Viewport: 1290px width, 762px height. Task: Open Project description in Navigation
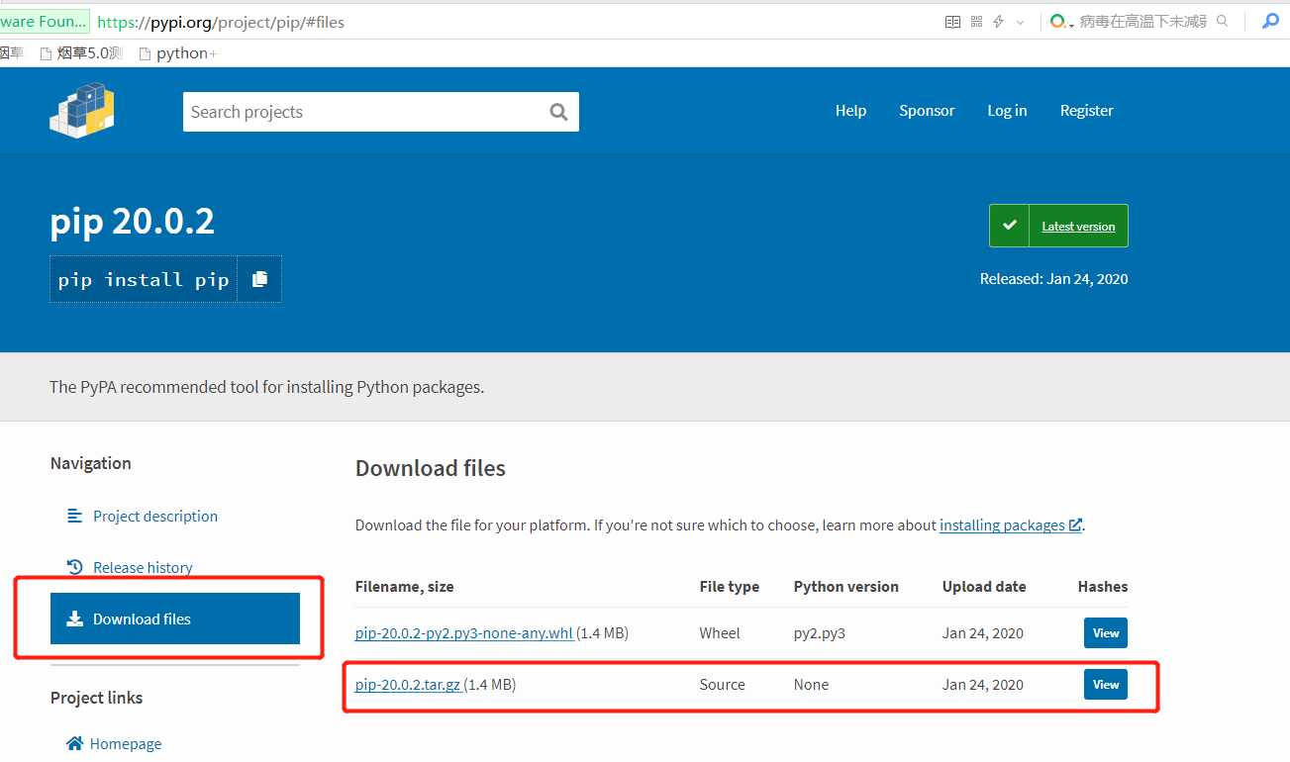pos(155,516)
